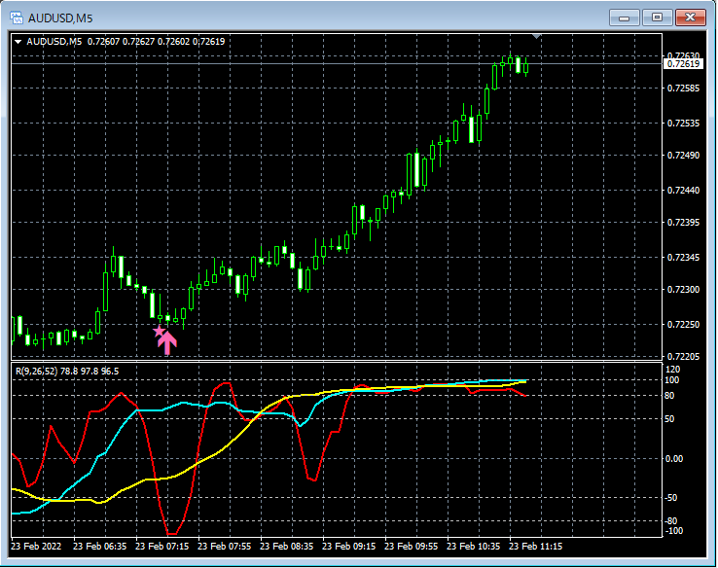The height and width of the screenshot is (568, 718).
Task: Click the 23 Feb 11:15 time label
Action: click(x=535, y=547)
